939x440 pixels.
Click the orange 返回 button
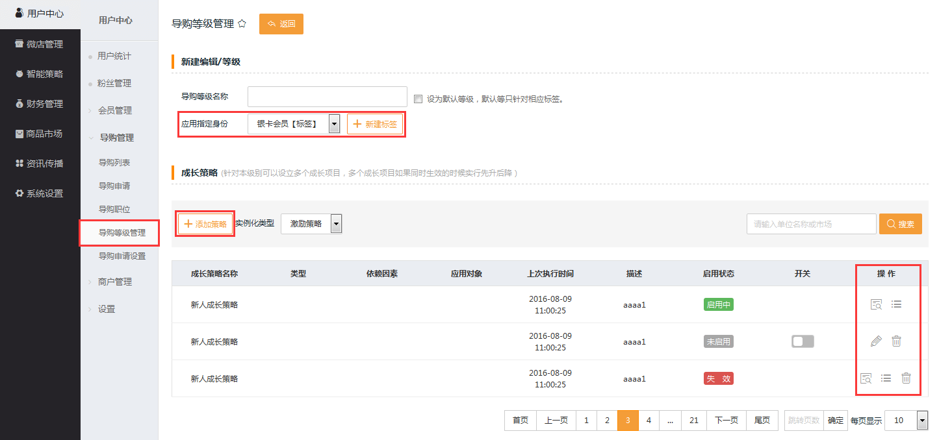281,24
